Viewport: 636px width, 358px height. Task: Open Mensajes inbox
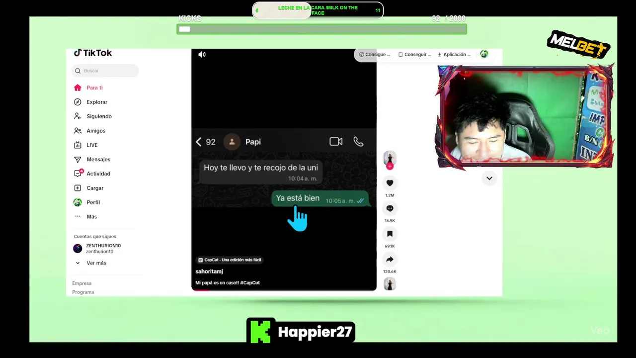98,160
